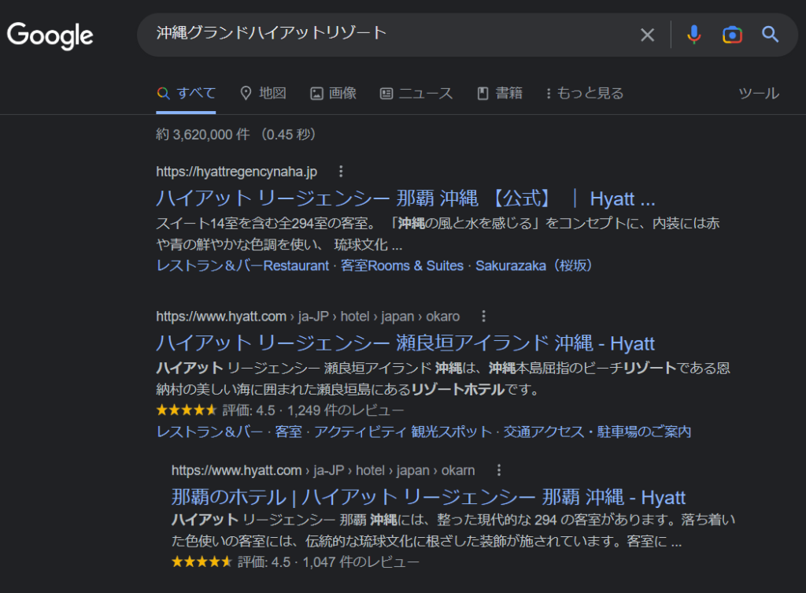This screenshot has width=806, height=593.
Task: Open Google Lens camera image search
Action: 732,35
